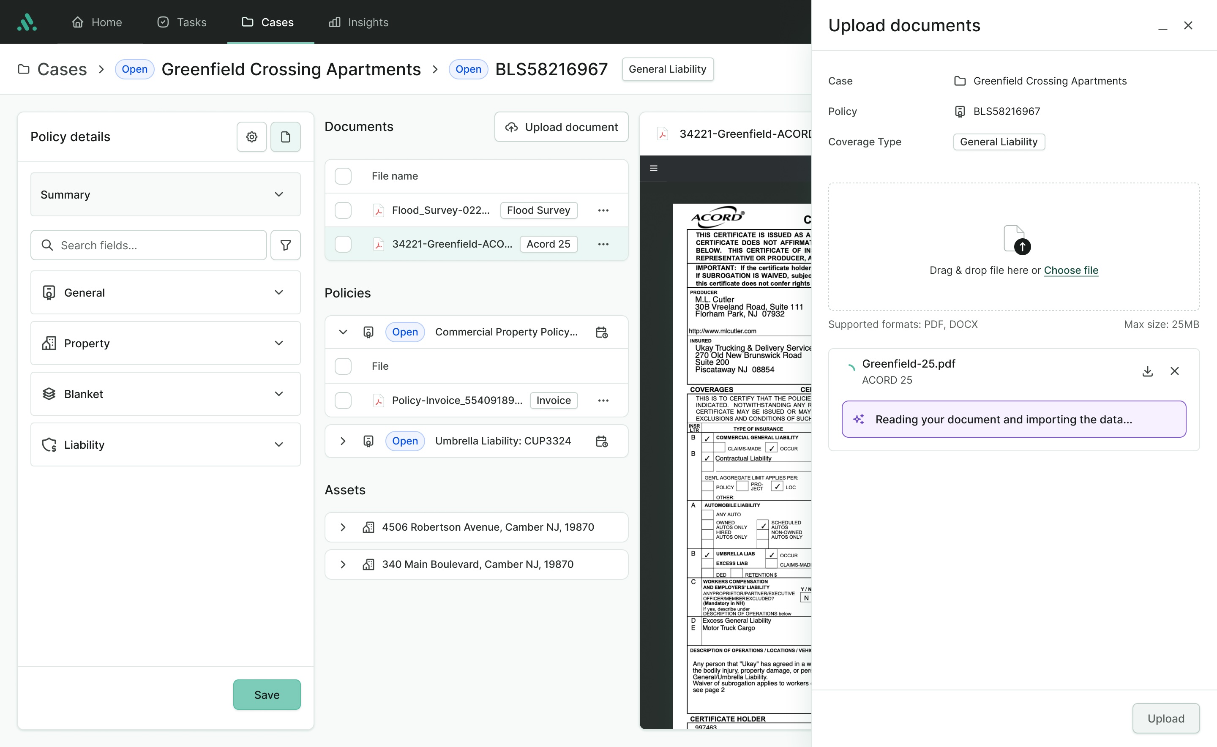The height and width of the screenshot is (747, 1217).
Task: Click the filter icon next to Search fields
Action: coord(285,245)
